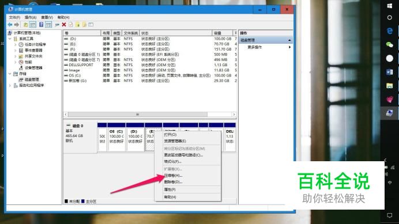Select the (D:) partition block in Disk 0
Screen dimensions: 399x224
tap(135, 137)
